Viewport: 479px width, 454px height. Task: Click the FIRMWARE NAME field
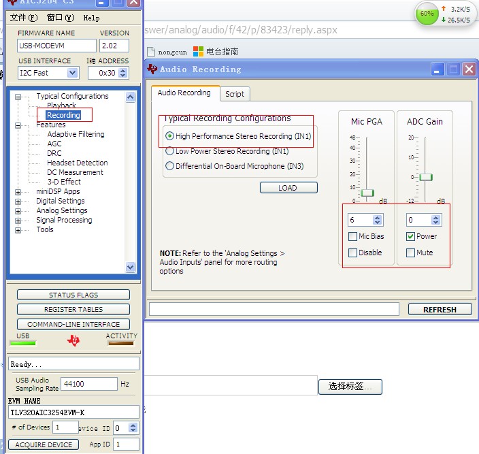tap(57, 46)
